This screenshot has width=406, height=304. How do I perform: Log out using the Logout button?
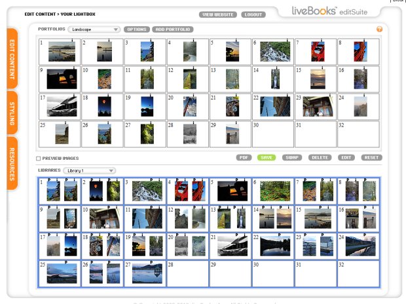253,14
